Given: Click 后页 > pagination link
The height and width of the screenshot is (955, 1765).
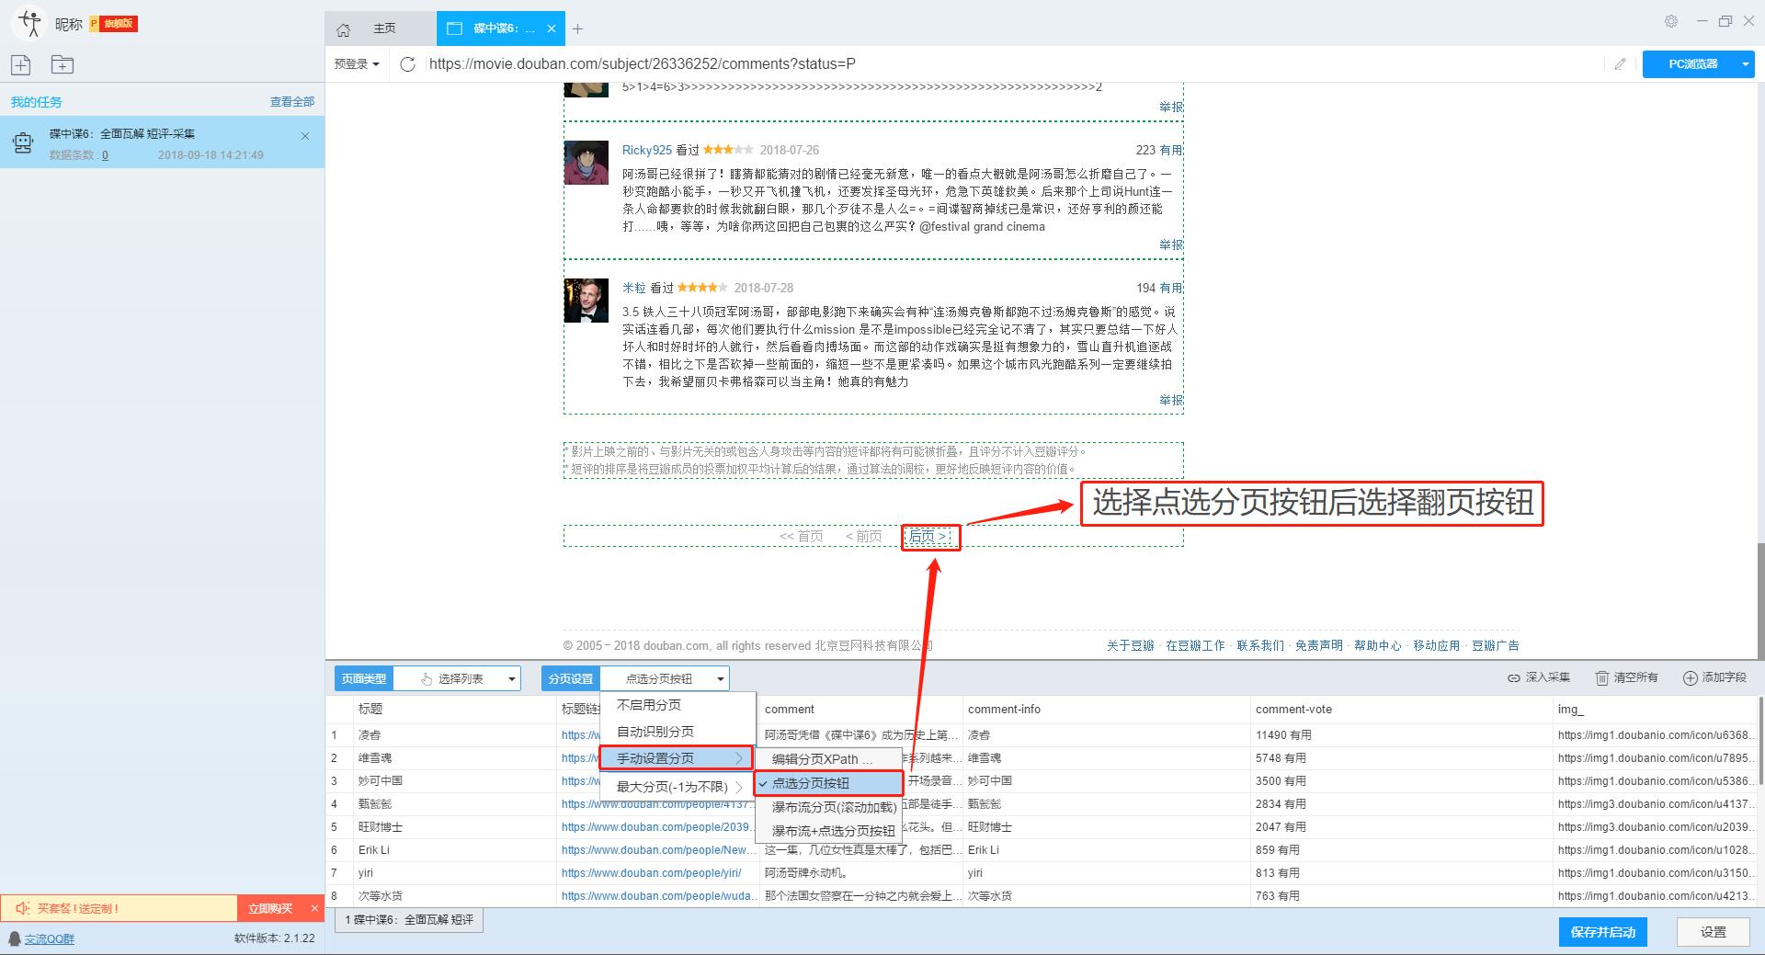Looking at the screenshot, I should pos(929,536).
